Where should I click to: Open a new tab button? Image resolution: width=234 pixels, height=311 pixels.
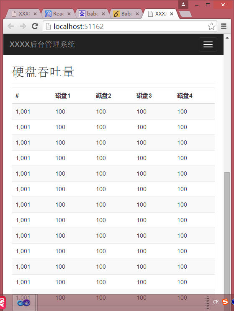click(185, 14)
